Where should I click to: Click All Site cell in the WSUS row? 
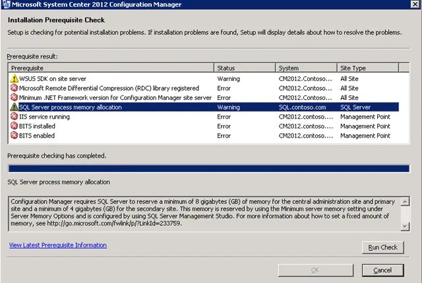349,79
